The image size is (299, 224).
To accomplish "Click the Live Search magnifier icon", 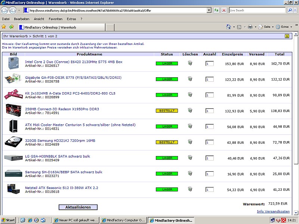I will click(290, 10).
